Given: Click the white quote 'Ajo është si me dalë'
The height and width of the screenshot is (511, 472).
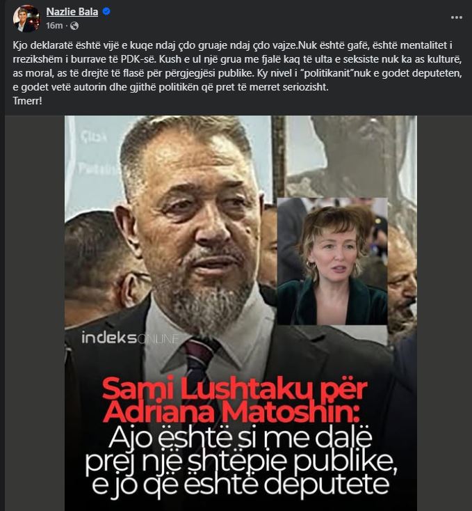Looking at the screenshot, I should 241,439.
